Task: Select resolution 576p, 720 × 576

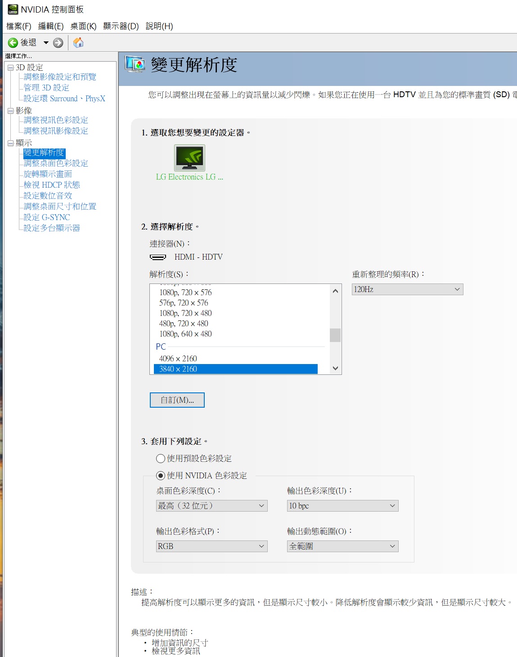Action: [x=184, y=303]
